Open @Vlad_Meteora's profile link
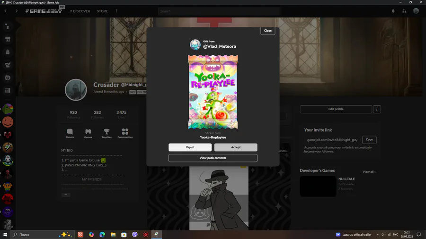The image size is (426, 239). click(219, 46)
